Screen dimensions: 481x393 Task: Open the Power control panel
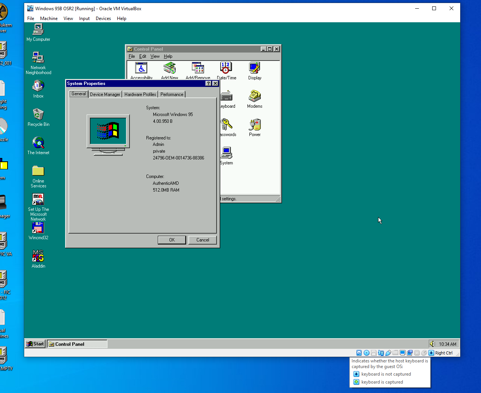tap(254, 125)
